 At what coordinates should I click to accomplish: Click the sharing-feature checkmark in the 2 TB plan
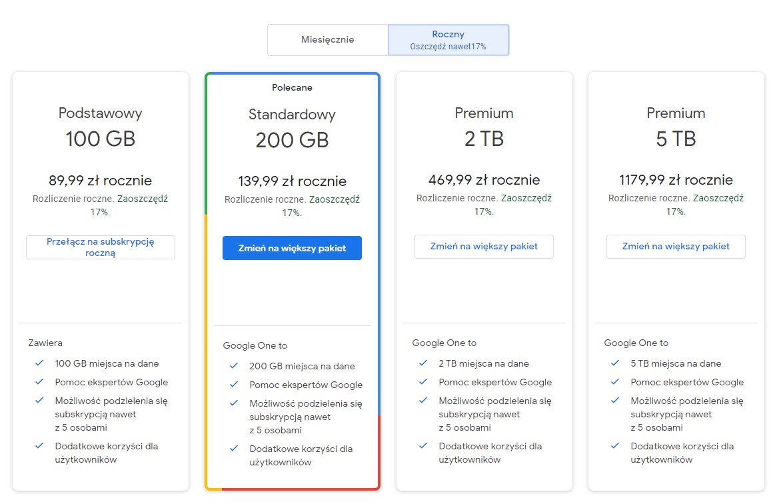423,401
